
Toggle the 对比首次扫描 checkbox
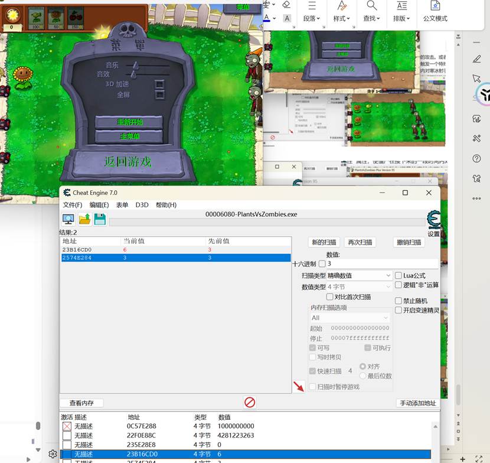point(329,296)
